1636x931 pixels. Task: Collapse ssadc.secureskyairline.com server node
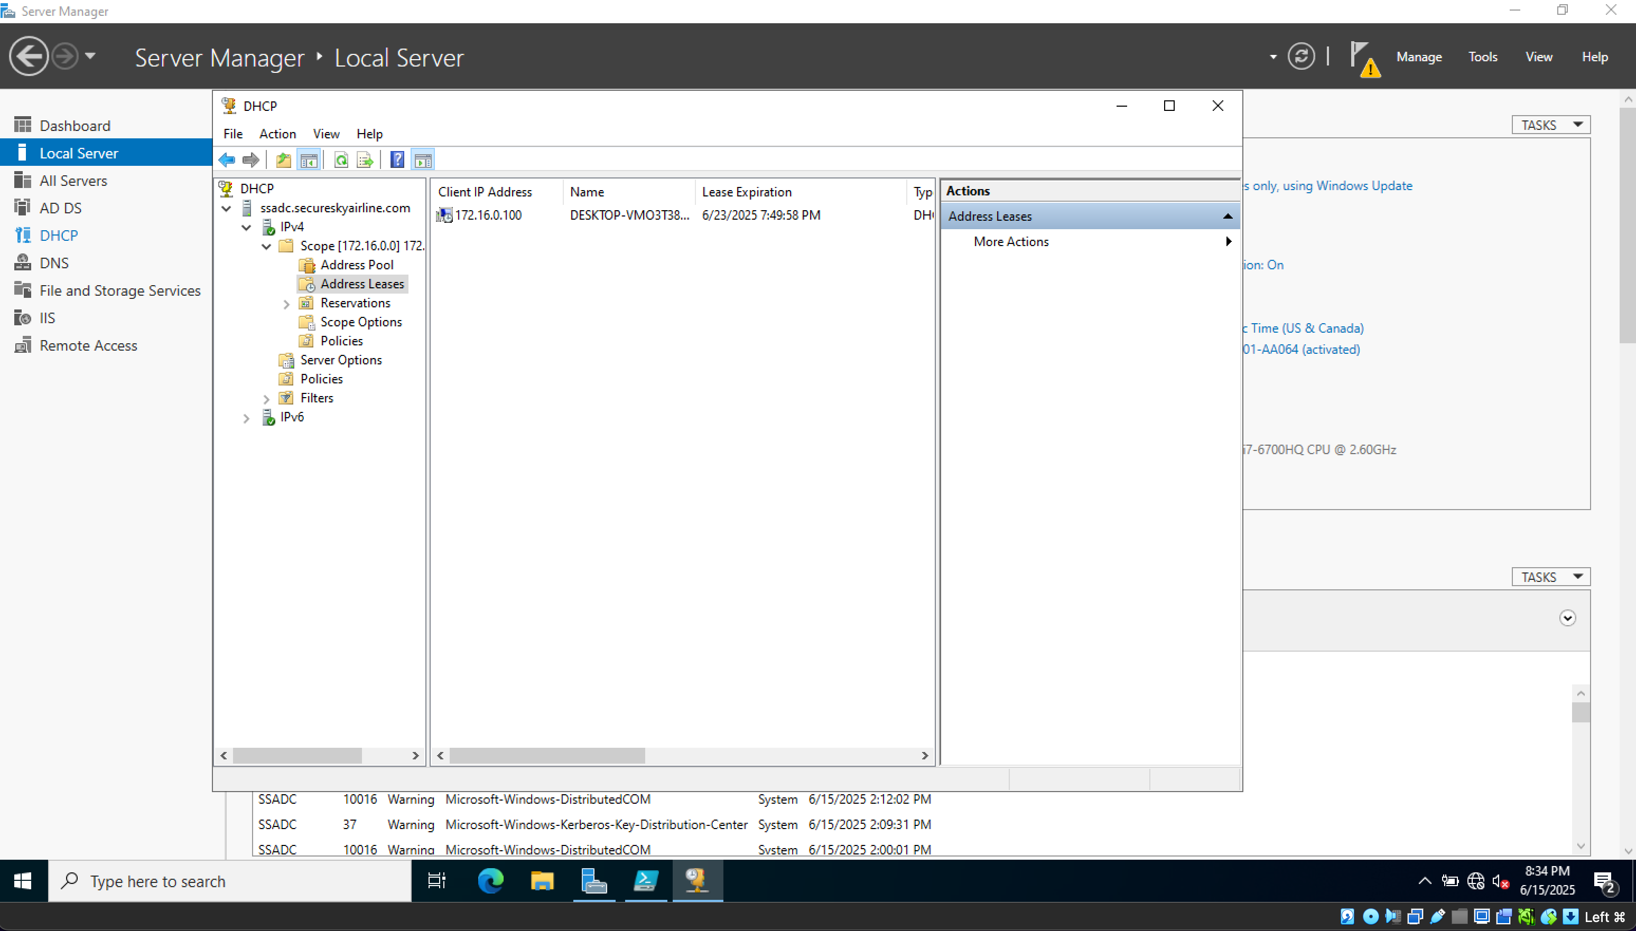pos(227,209)
